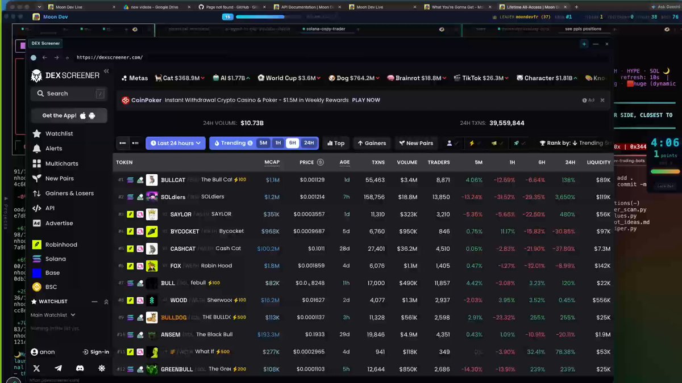
Task: Switch to the Gainers filter tab
Action: coord(372,143)
